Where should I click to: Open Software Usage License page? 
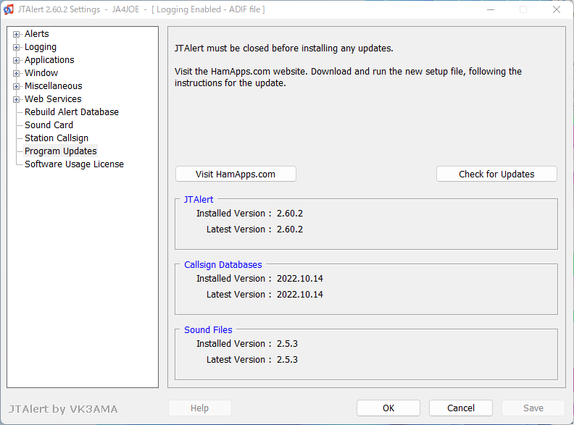tap(75, 164)
